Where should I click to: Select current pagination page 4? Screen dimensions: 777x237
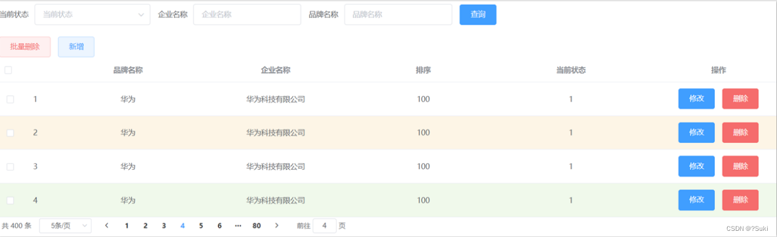pyautogui.click(x=182, y=226)
